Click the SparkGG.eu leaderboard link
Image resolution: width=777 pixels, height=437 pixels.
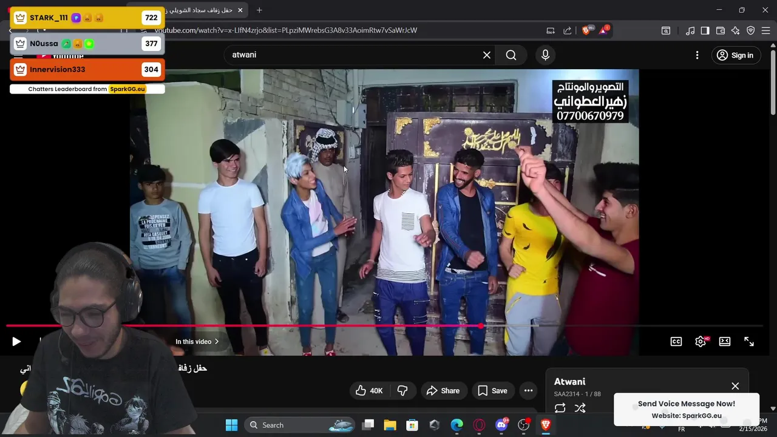[x=127, y=89]
